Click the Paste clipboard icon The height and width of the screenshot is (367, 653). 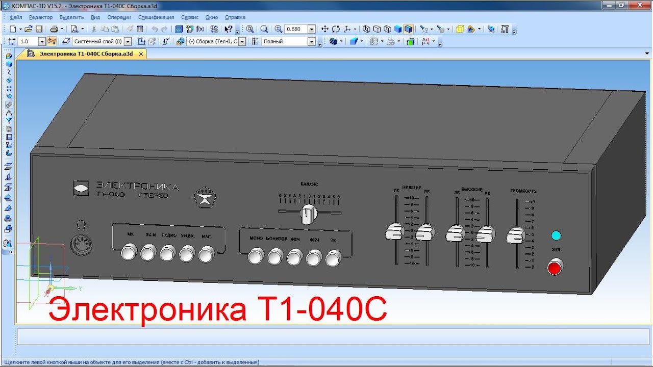coord(115,29)
